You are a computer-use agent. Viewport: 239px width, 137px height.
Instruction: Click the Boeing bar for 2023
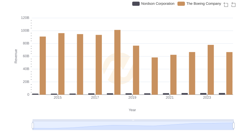[x=211, y=70]
